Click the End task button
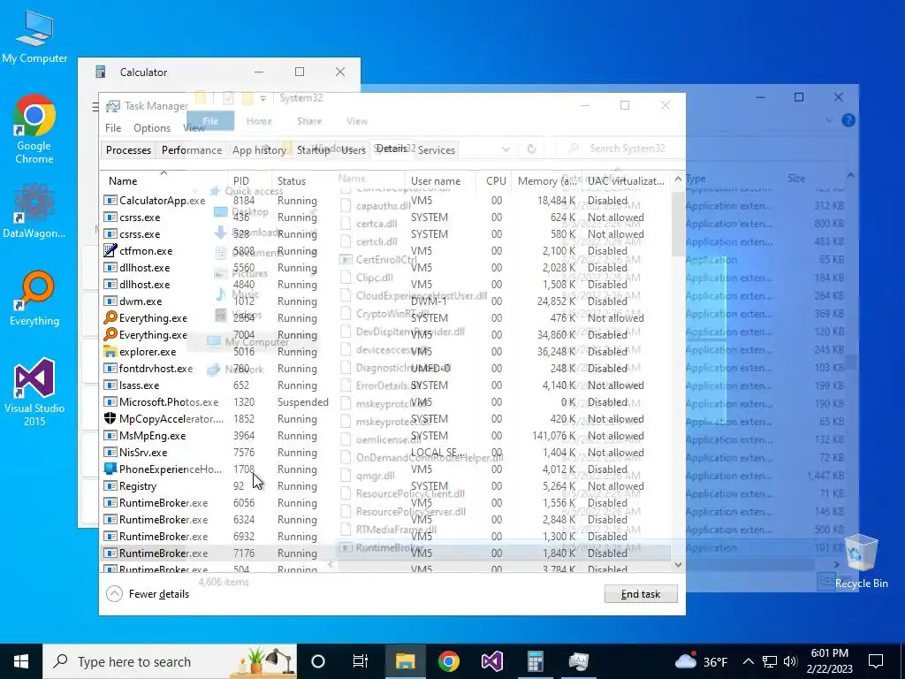Screen dimensions: 905x679 [641, 594]
